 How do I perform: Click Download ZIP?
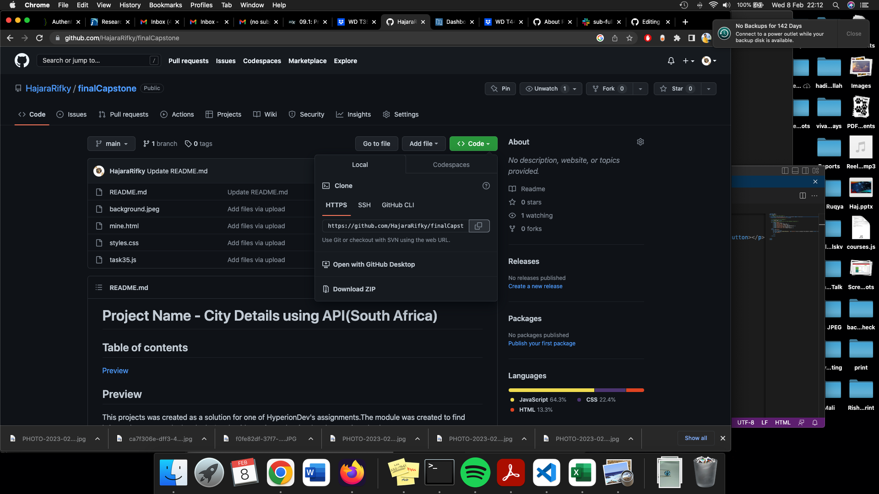[x=354, y=289]
